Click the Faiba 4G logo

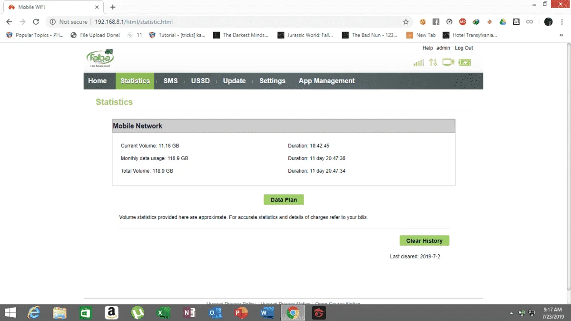[100, 58]
